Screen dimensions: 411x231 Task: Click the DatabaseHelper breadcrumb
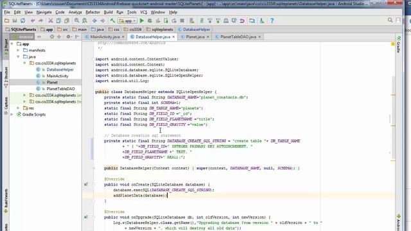tap(194, 30)
